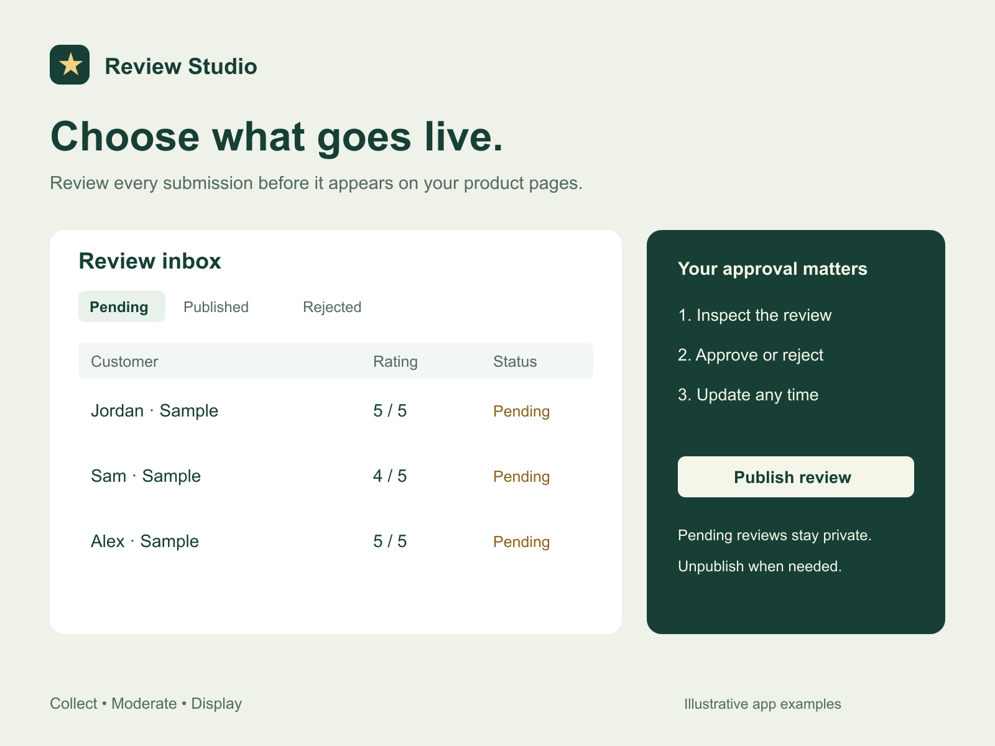This screenshot has width=995, height=746.
Task: Click the Rating column header
Action: [x=396, y=361]
